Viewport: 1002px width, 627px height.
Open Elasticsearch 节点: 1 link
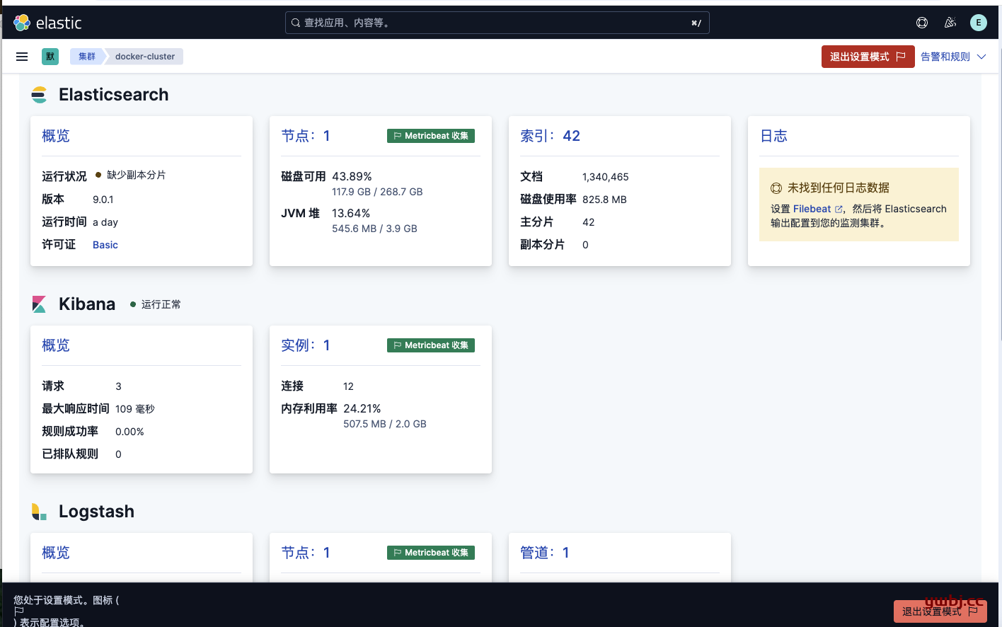(306, 136)
